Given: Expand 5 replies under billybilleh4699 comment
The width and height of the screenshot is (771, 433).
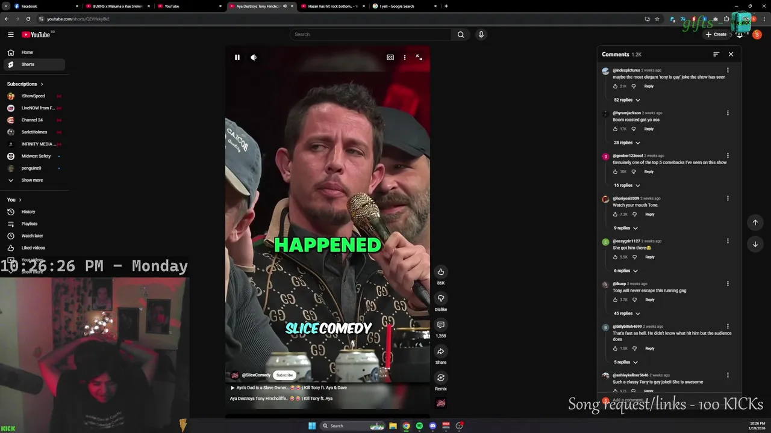Looking at the screenshot, I should pos(625,362).
